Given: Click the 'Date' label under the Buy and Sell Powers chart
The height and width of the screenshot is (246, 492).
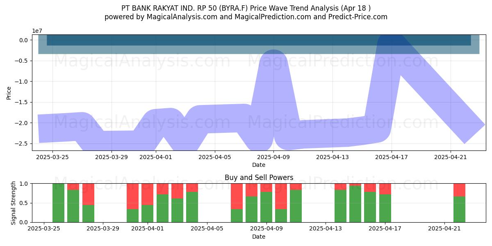Looking at the screenshot, I should (259, 237).
